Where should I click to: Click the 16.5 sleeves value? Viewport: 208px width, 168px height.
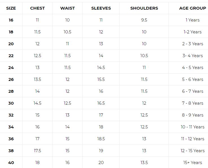coord(101,103)
